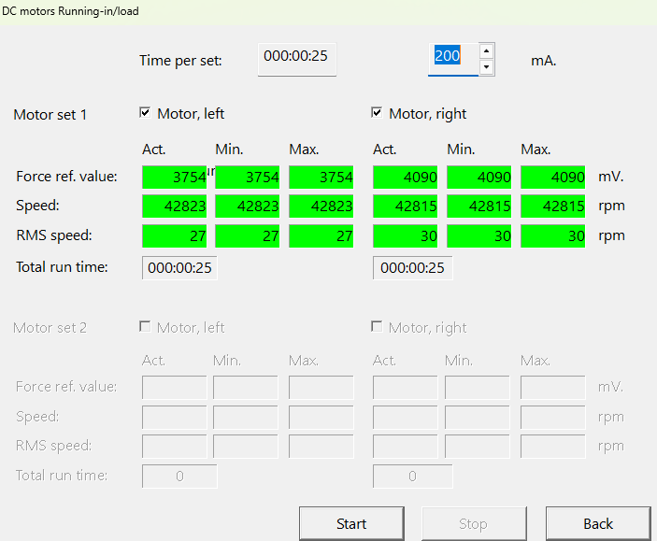Select right motor Min. speed 42815

pyautogui.click(x=478, y=206)
